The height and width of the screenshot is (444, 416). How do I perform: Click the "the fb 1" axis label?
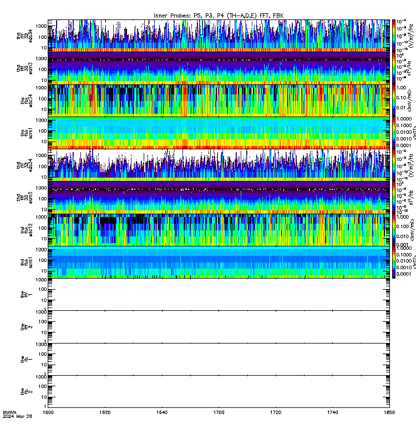point(27,359)
